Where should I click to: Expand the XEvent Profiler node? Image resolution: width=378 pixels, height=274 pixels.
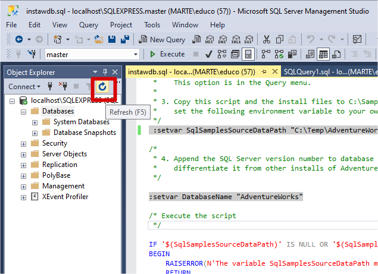click(23, 197)
